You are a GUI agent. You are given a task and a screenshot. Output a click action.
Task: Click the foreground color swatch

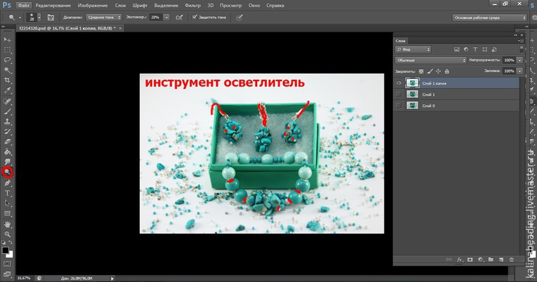pyautogui.click(x=5, y=250)
